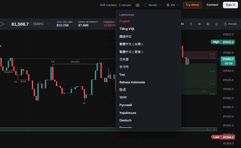The image size is (241, 148).
Task: Switch language to 繁體中文 (香港)
Action: [131, 52]
